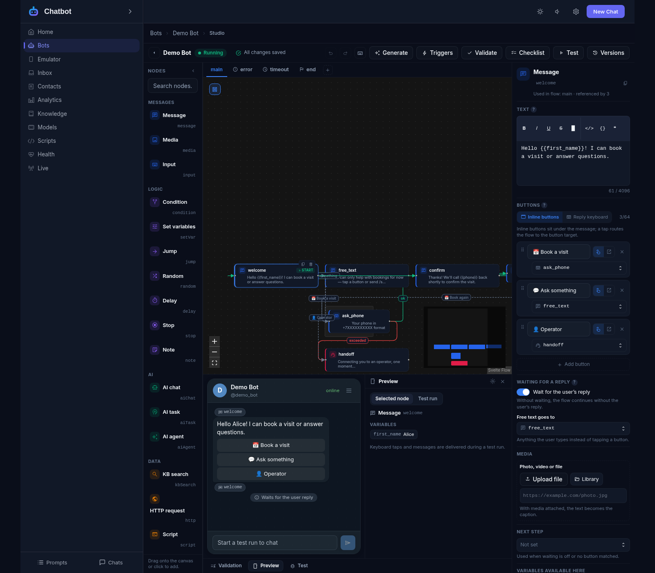Open the handoff target dropdown

pos(579,345)
